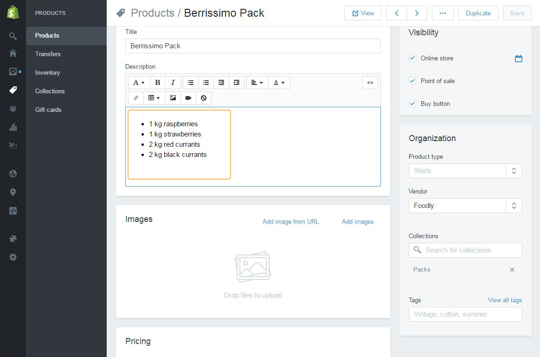Screen dimensions: 540x357
Task: Insert image using the editor image icon
Action: point(173,98)
